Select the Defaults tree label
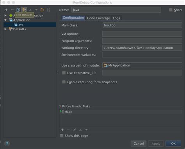The width and height of the screenshot is (185, 149). (x=20, y=29)
